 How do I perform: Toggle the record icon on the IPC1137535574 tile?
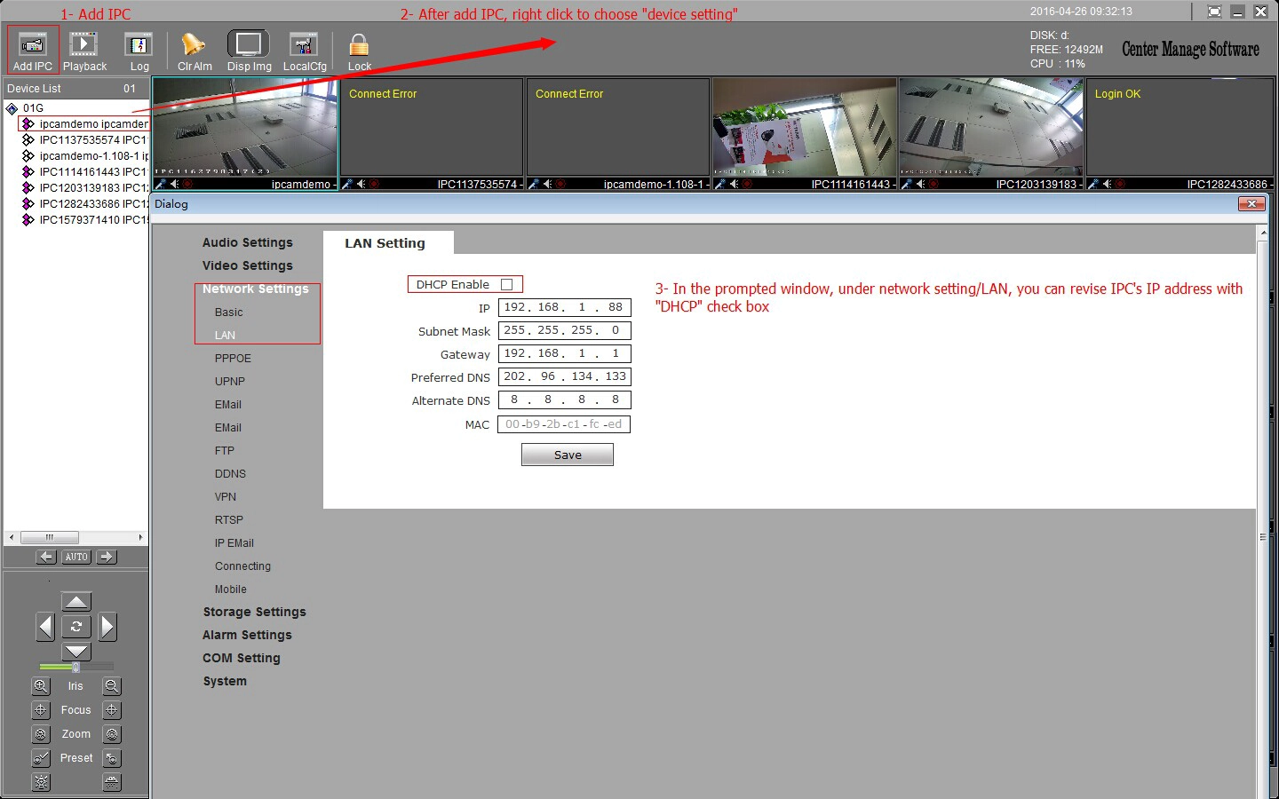click(374, 184)
